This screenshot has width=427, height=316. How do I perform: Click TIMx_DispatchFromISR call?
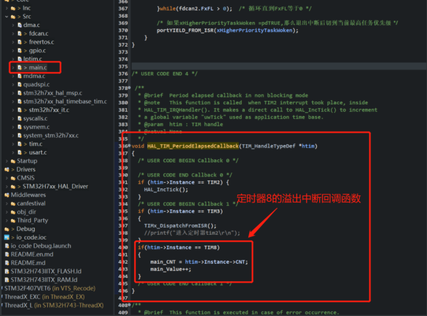tap(180, 226)
